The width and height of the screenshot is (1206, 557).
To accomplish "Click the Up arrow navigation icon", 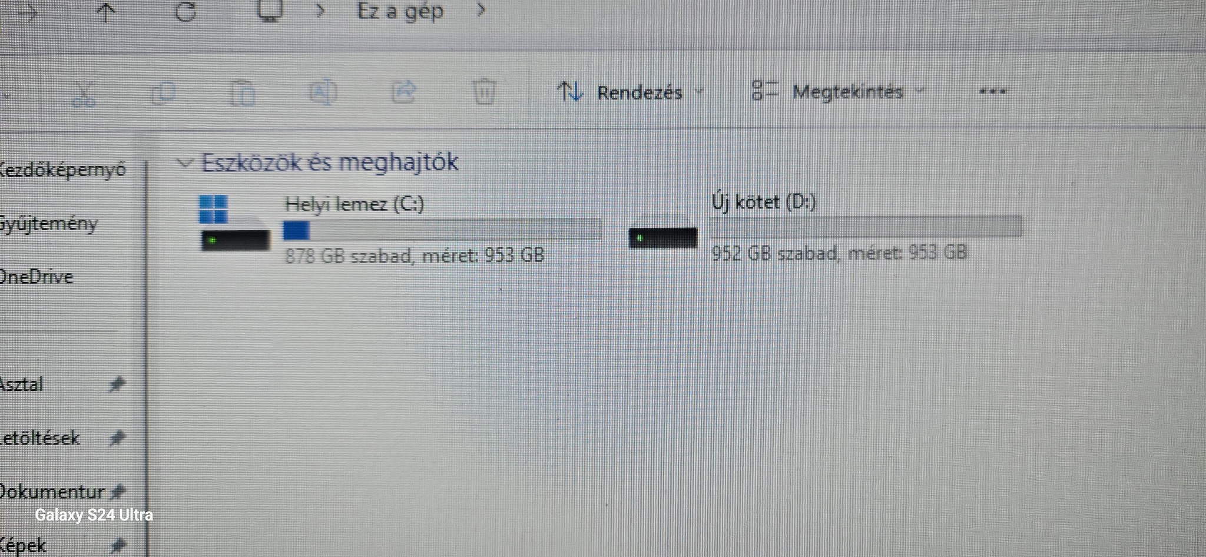I will point(105,12).
